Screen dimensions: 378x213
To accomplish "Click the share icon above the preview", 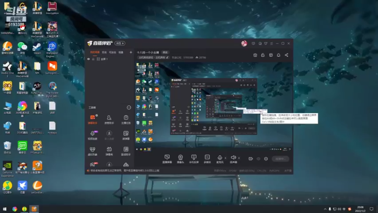I will [x=286, y=55].
